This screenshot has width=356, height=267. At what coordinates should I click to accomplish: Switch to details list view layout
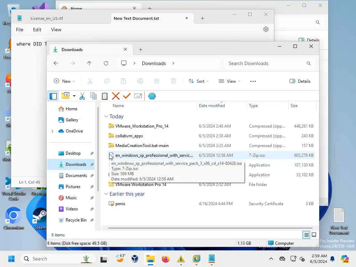(x=306, y=235)
